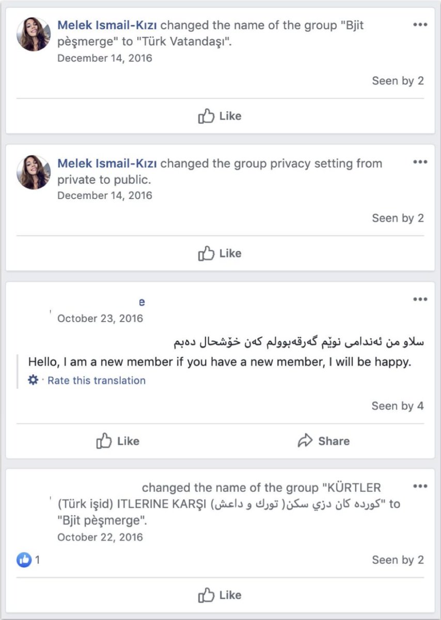Open Melek Ismail-Kızı's profile from rename post
This screenshot has width=441, height=620.
[108, 25]
